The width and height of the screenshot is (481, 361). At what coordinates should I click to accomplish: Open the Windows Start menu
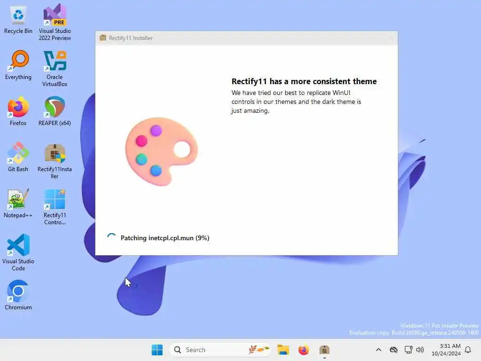[157, 350]
